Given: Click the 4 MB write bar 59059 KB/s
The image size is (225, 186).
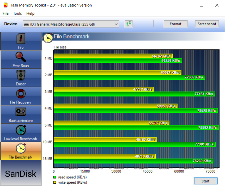Looking at the screenshot, I should [x=115, y=106].
